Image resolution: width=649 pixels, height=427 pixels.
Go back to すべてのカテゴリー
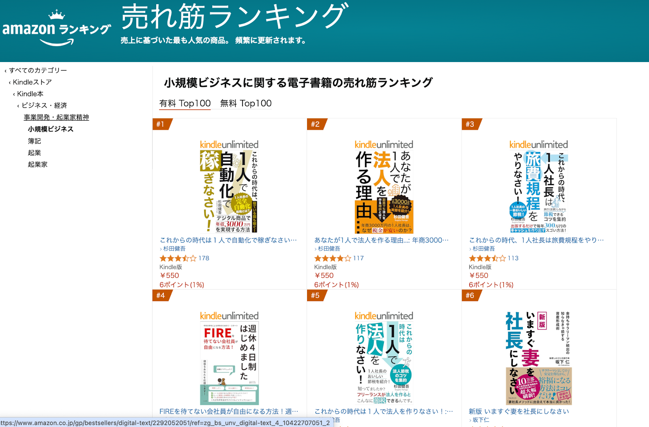(x=38, y=70)
